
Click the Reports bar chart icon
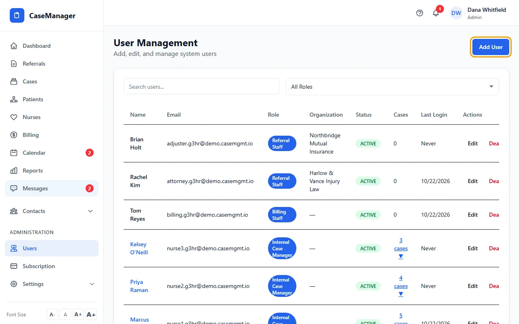(x=14, y=171)
